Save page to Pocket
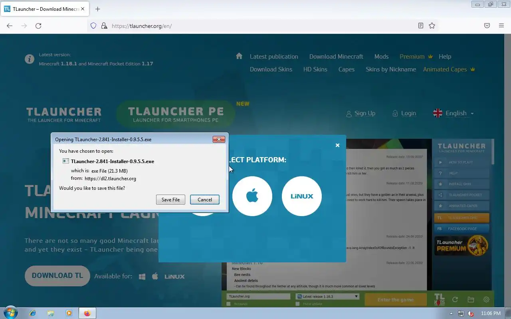The height and width of the screenshot is (319, 511). click(487, 26)
